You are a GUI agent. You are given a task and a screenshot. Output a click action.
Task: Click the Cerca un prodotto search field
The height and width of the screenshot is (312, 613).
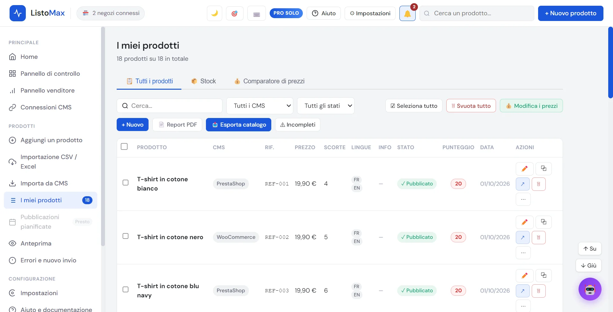pyautogui.click(x=477, y=13)
